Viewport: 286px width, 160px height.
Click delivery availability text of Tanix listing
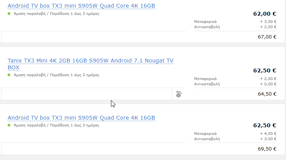[x=56, y=75]
